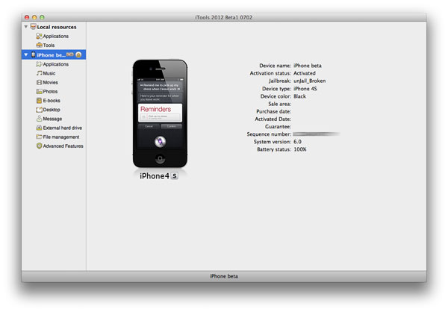Click the iPhone beta status bar text
This screenshot has width=448, height=312.
(x=224, y=276)
